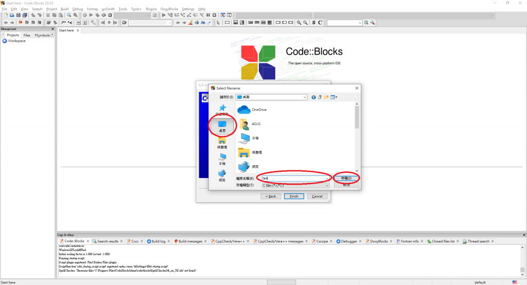
Task: Close the Start here tab
Action: [78, 30]
